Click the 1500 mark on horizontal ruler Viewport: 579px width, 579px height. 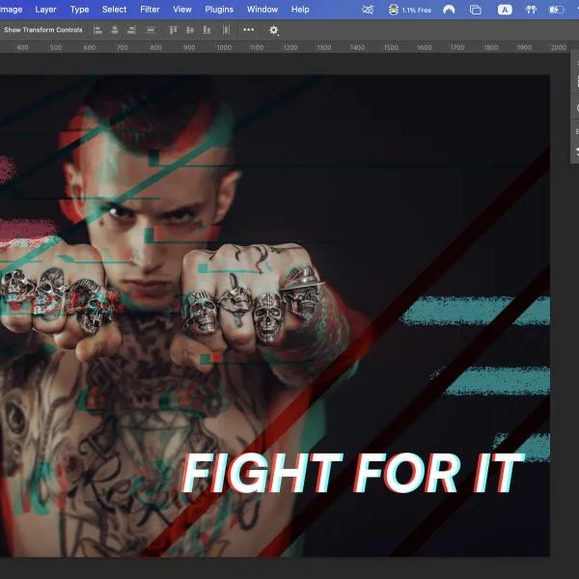(391, 47)
